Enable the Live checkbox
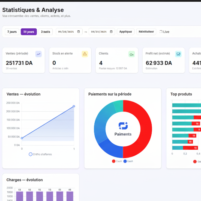Screen dimensions: 201x201 pos(161,32)
